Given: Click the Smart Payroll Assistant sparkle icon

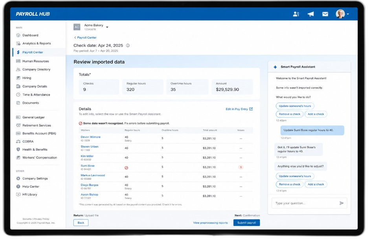Looking at the screenshot, I should 275,67.
